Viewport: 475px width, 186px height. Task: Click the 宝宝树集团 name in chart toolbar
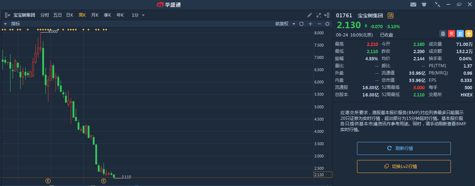pos(24,15)
